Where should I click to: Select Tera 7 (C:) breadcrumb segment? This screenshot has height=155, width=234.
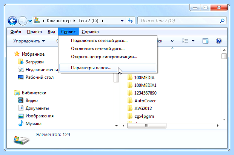pos(88,21)
